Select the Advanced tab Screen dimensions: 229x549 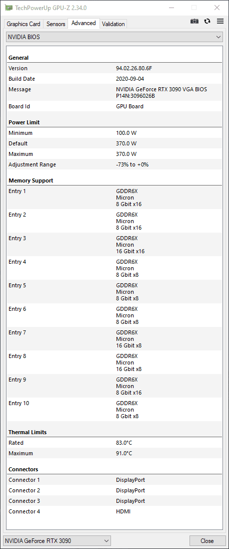coord(83,23)
